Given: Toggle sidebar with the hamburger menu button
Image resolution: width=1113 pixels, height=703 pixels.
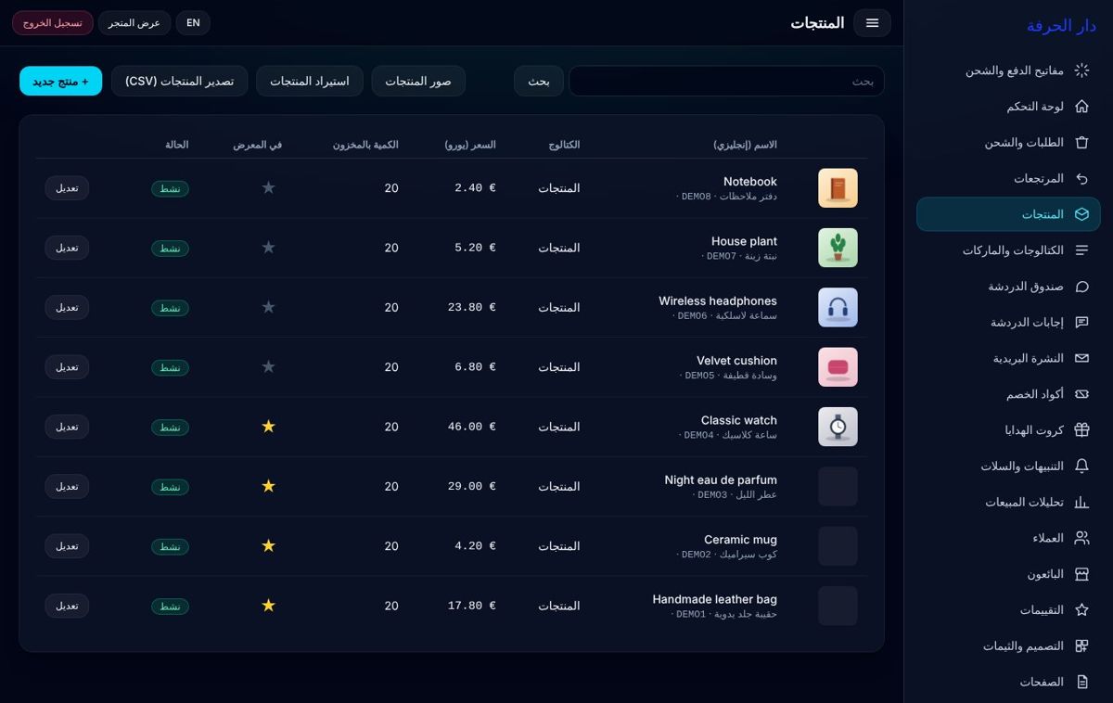Looking at the screenshot, I should click(872, 23).
